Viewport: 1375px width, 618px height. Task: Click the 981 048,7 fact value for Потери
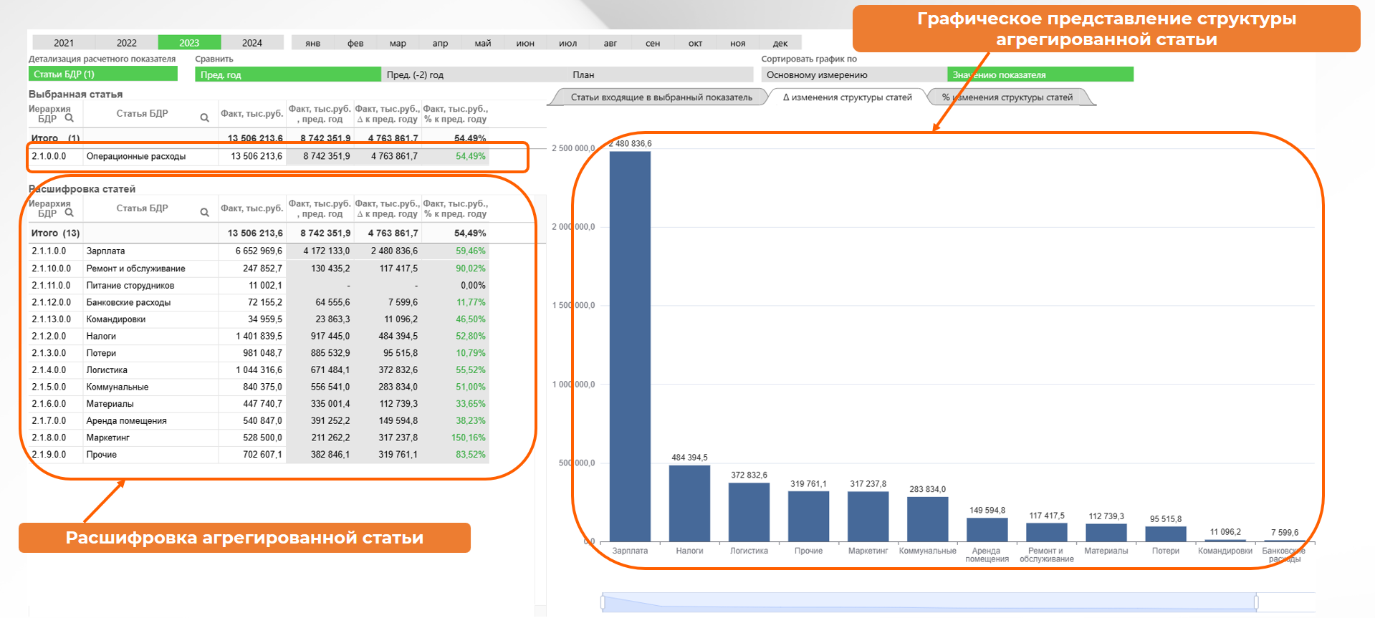(262, 353)
